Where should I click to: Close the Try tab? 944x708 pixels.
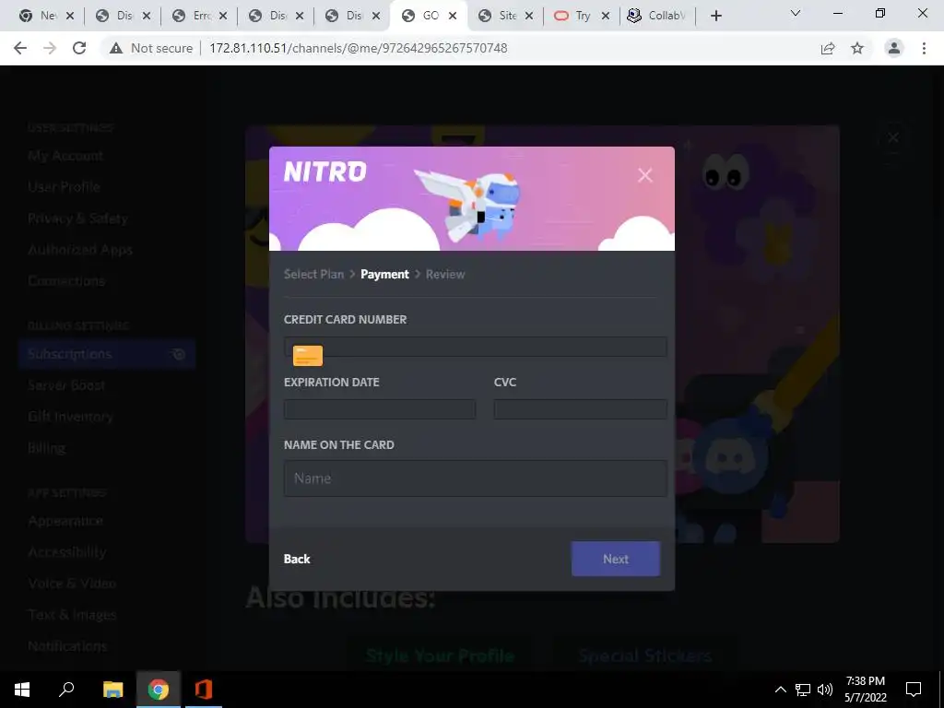coord(606,16)
